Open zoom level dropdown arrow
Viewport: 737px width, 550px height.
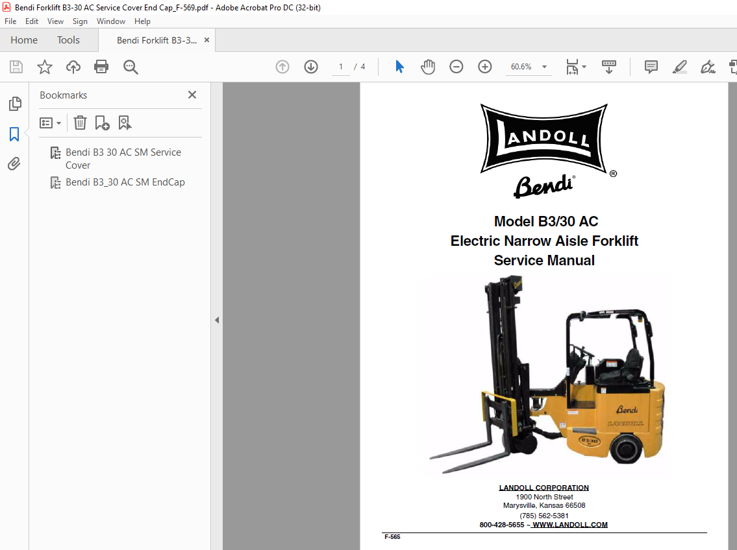click(544, 67)
